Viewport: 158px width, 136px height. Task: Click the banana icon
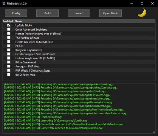tap(142, 13)
